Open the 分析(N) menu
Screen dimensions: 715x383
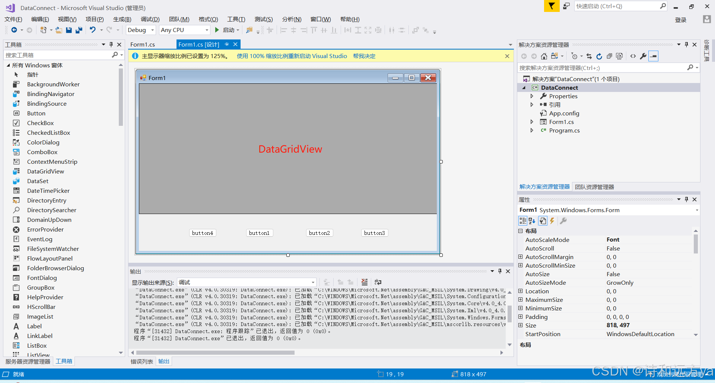[x=292, y=19]
